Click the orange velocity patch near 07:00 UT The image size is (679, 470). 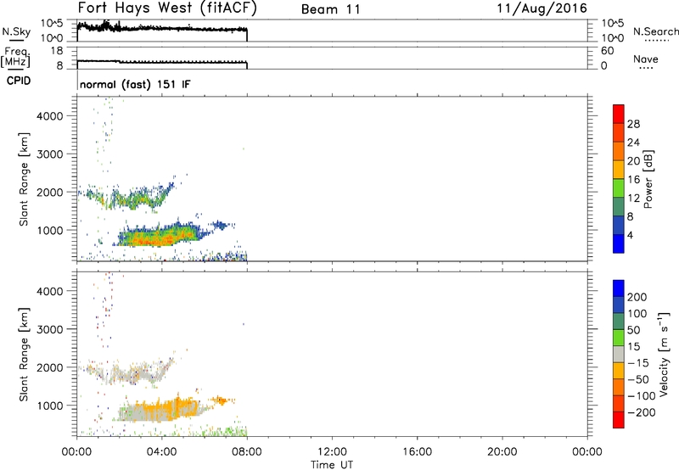pyautogui.click(x=222, y=400)
